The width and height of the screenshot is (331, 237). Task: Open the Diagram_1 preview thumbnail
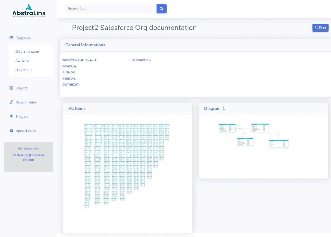coord(254,136)
